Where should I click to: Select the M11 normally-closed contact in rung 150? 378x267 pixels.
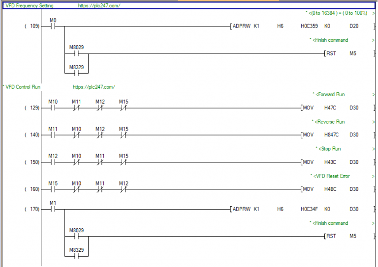pyautogui.click(x=100, y=162)
